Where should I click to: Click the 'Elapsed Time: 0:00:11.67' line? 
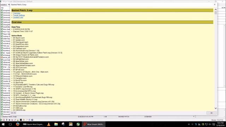[23, 31]
